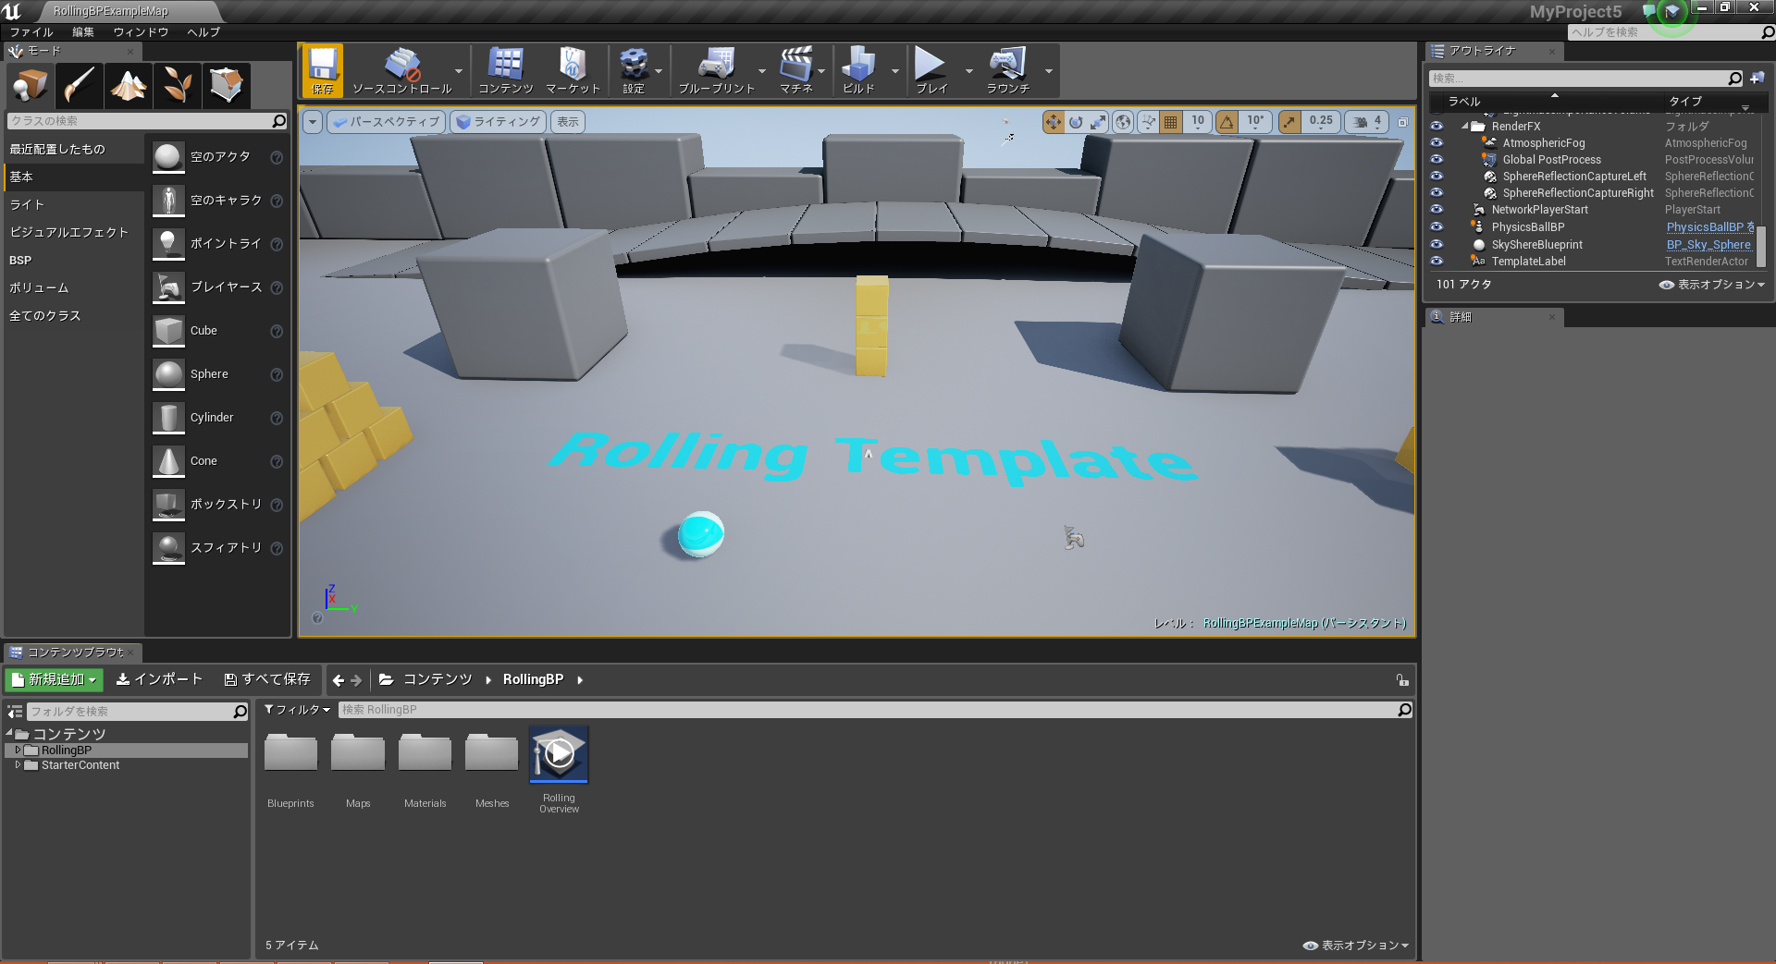The width and height of the screenshot is (1776, 964).
Task: Select the Landscape mode icon
Action: point(129,86)
